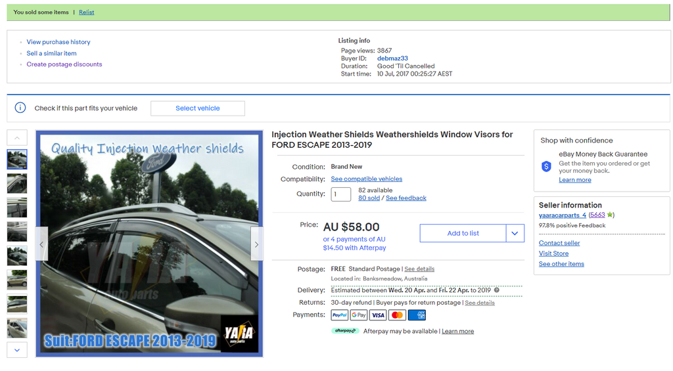Viewport: 673px width, 371px height.
Task: Select the second thumbnail image
Action: (16, 184)
